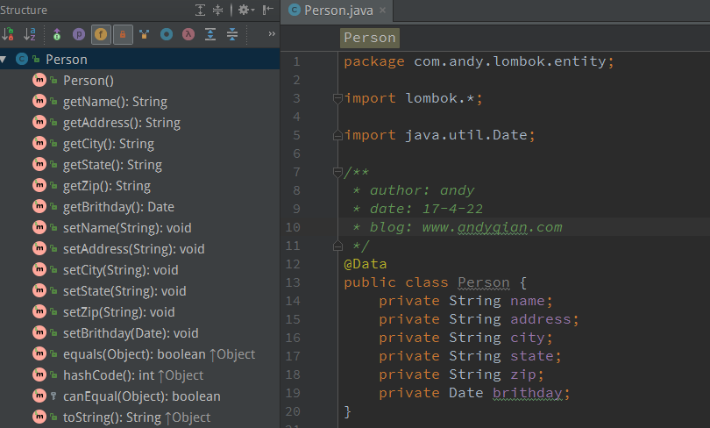The height and width of the screenshot is (428, 710).
Task: Click the Person breadcrumb above editor
Action: click(x=370, y=38)
